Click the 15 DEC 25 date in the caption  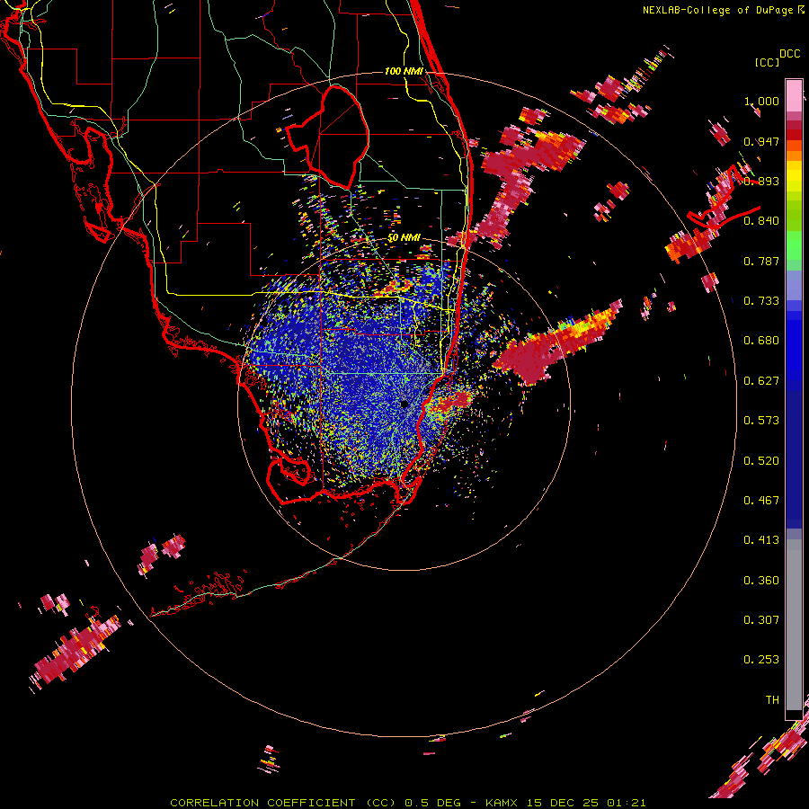point(563,803)
